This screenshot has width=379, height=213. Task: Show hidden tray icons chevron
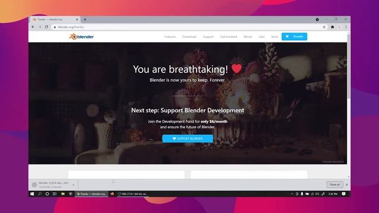tap(292, 193)
